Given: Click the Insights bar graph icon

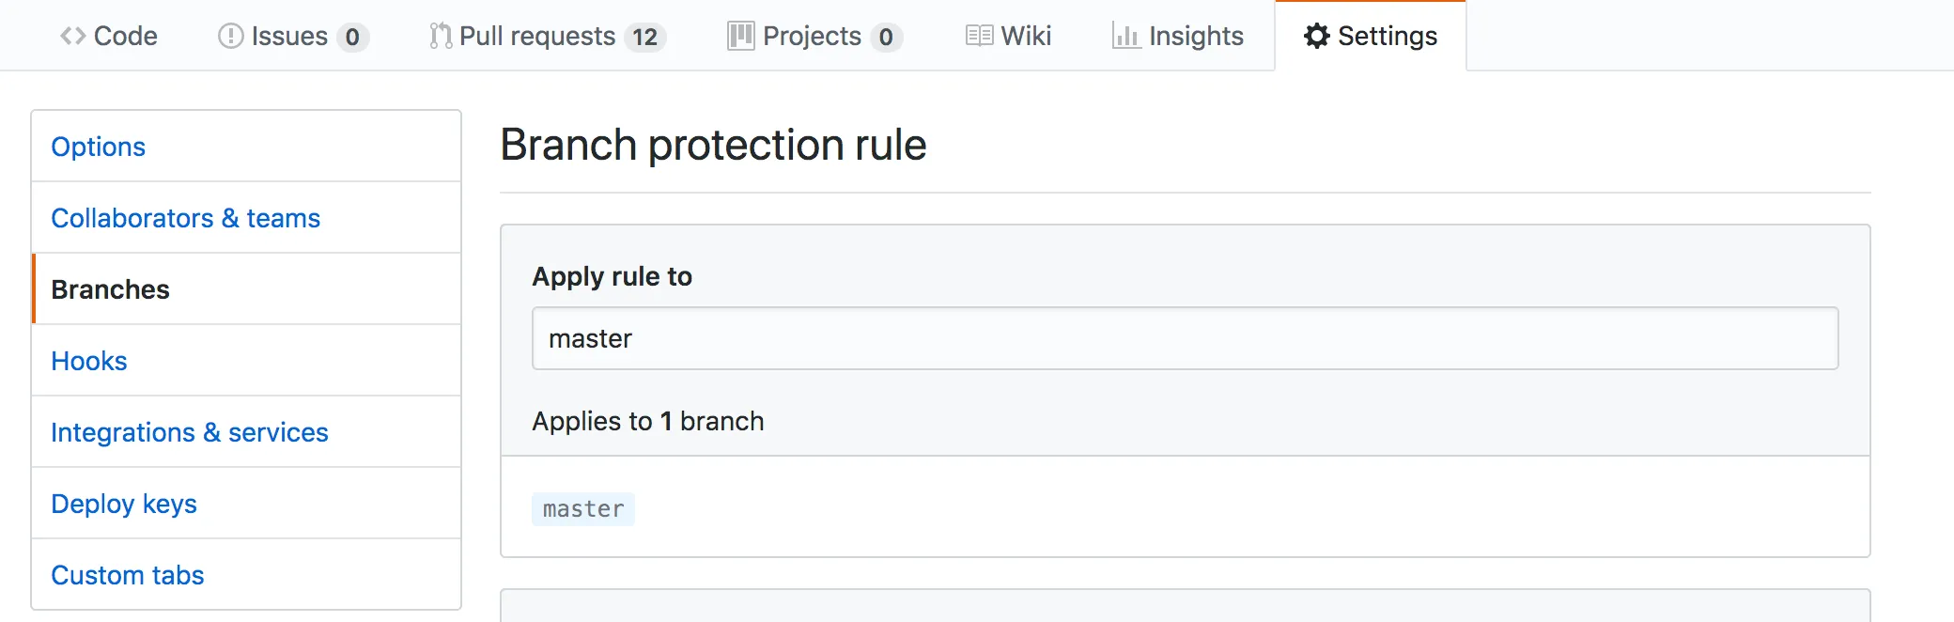Looking at the screenshot, I should 1125,37.
